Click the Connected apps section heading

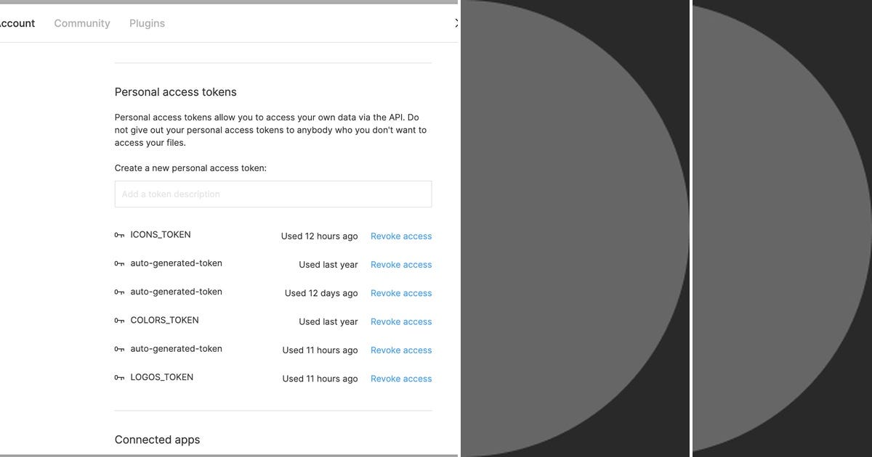point(157,440)
